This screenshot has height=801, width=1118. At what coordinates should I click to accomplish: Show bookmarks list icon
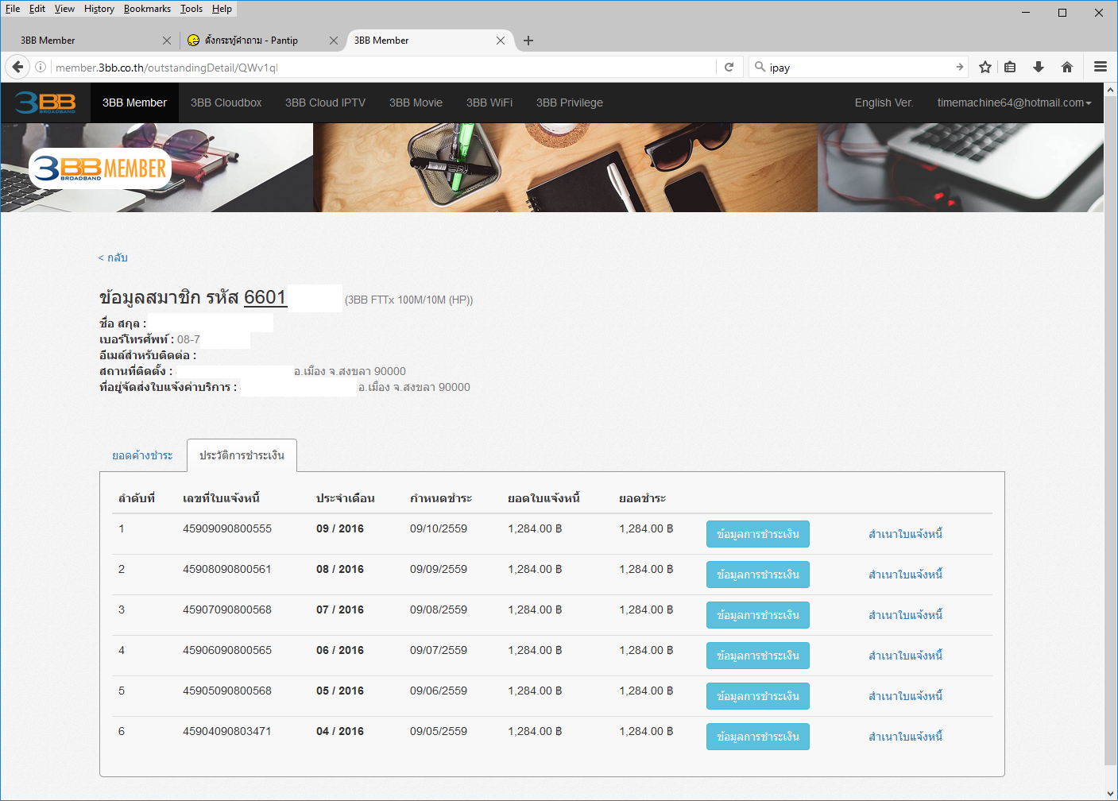click(x=1010, y=68)
